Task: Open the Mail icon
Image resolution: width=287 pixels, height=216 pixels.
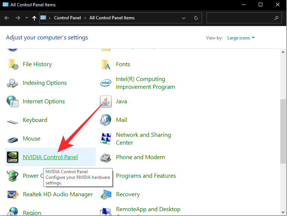Action: (x=106, y=120)
